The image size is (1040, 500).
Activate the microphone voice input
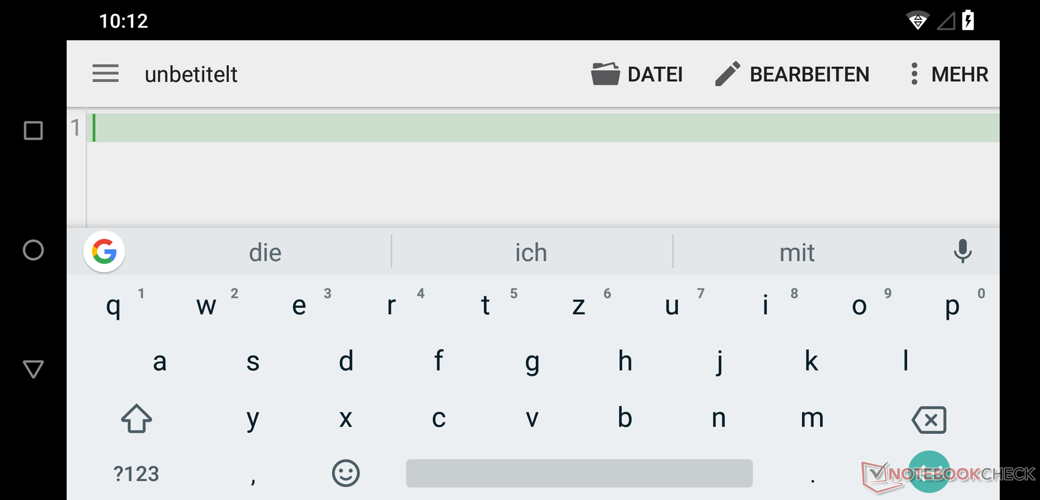coord(963,251)
